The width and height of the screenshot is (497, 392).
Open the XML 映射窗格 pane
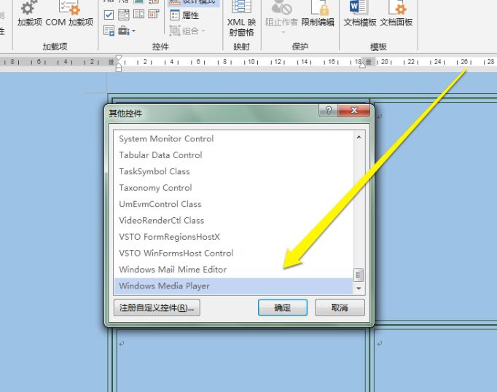pos(241,18)
